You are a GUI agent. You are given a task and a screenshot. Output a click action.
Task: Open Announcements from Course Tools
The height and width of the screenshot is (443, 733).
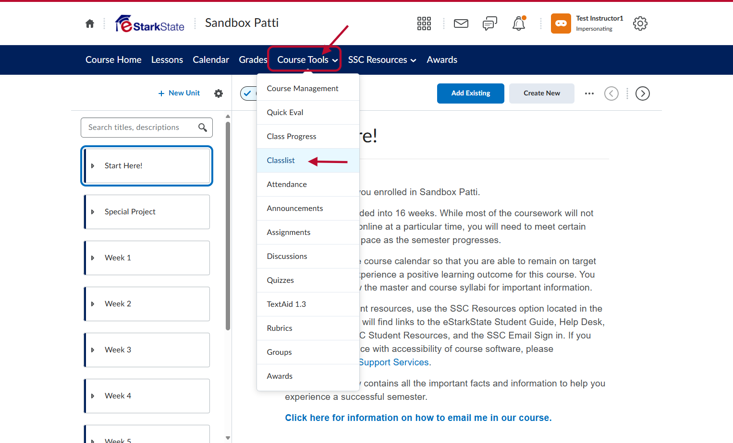(x=308, y=209)
